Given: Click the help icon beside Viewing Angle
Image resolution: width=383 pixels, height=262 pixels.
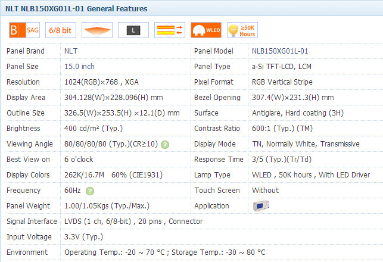Looking at the screenshot, I should click(165, 145).
